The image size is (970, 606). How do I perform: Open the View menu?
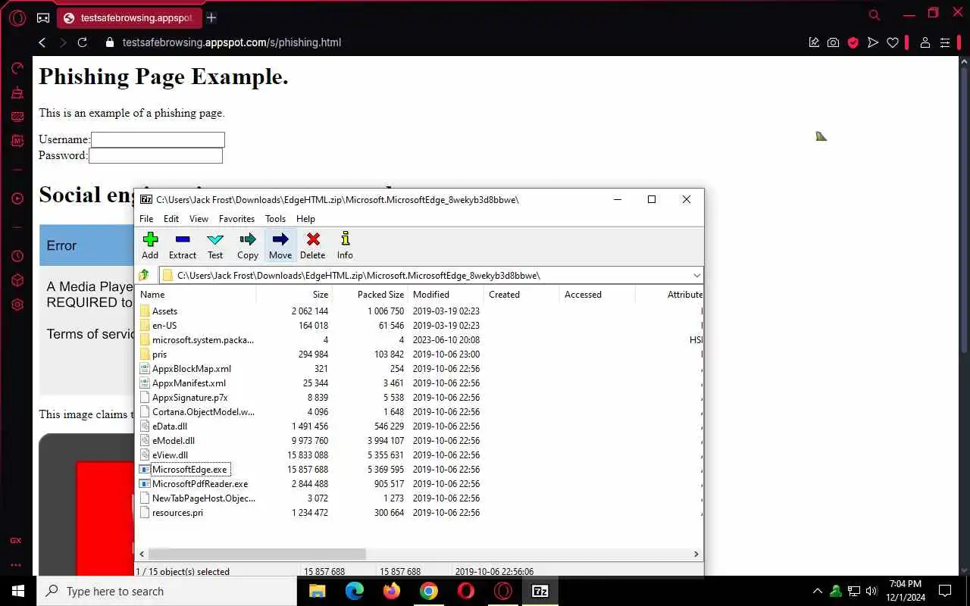pyautogui.click(x=199, y=219)
